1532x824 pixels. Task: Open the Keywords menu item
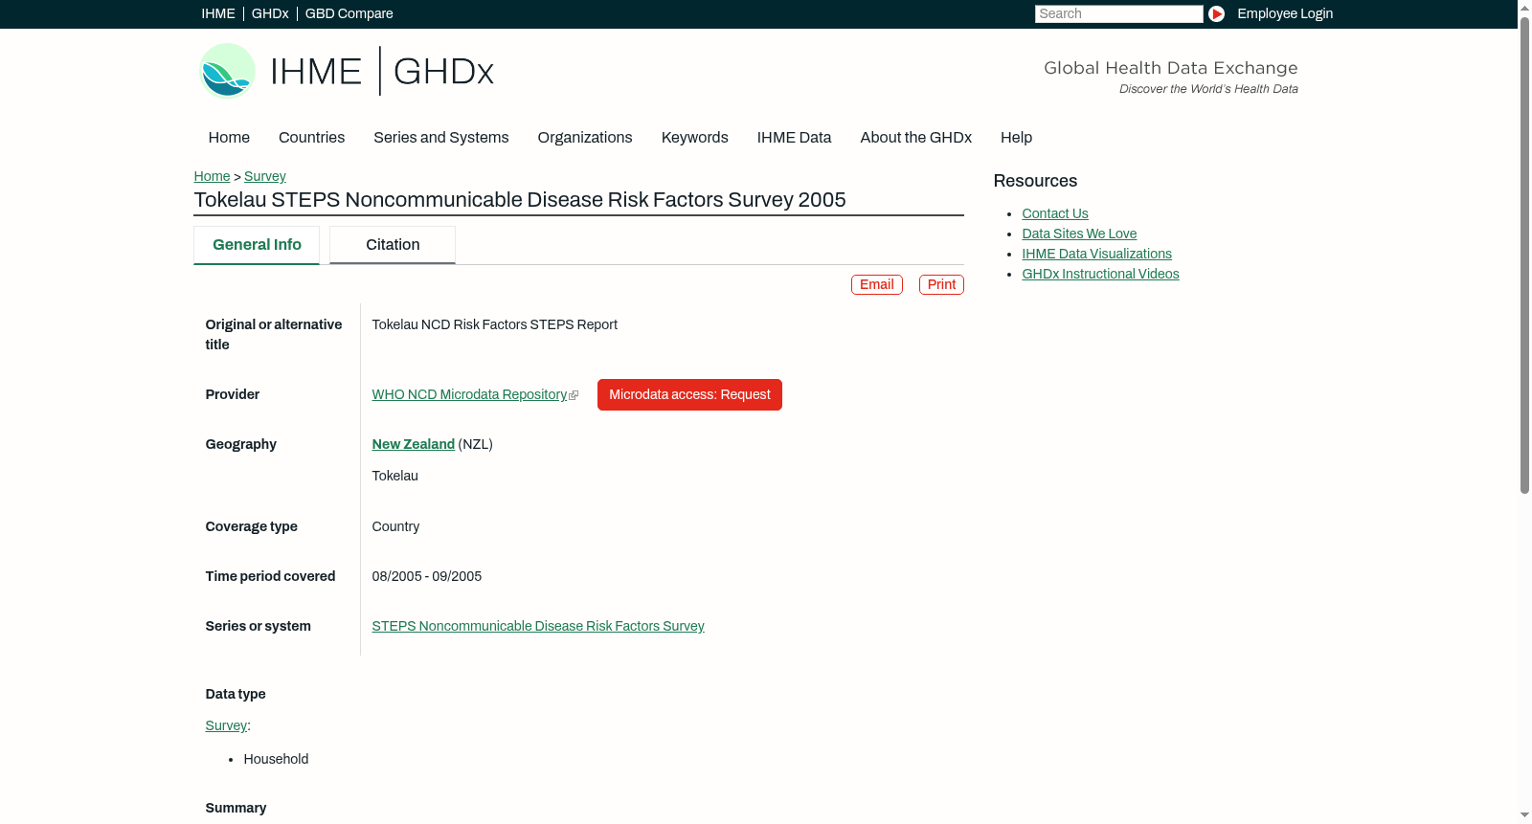click(x=695, y=138)
